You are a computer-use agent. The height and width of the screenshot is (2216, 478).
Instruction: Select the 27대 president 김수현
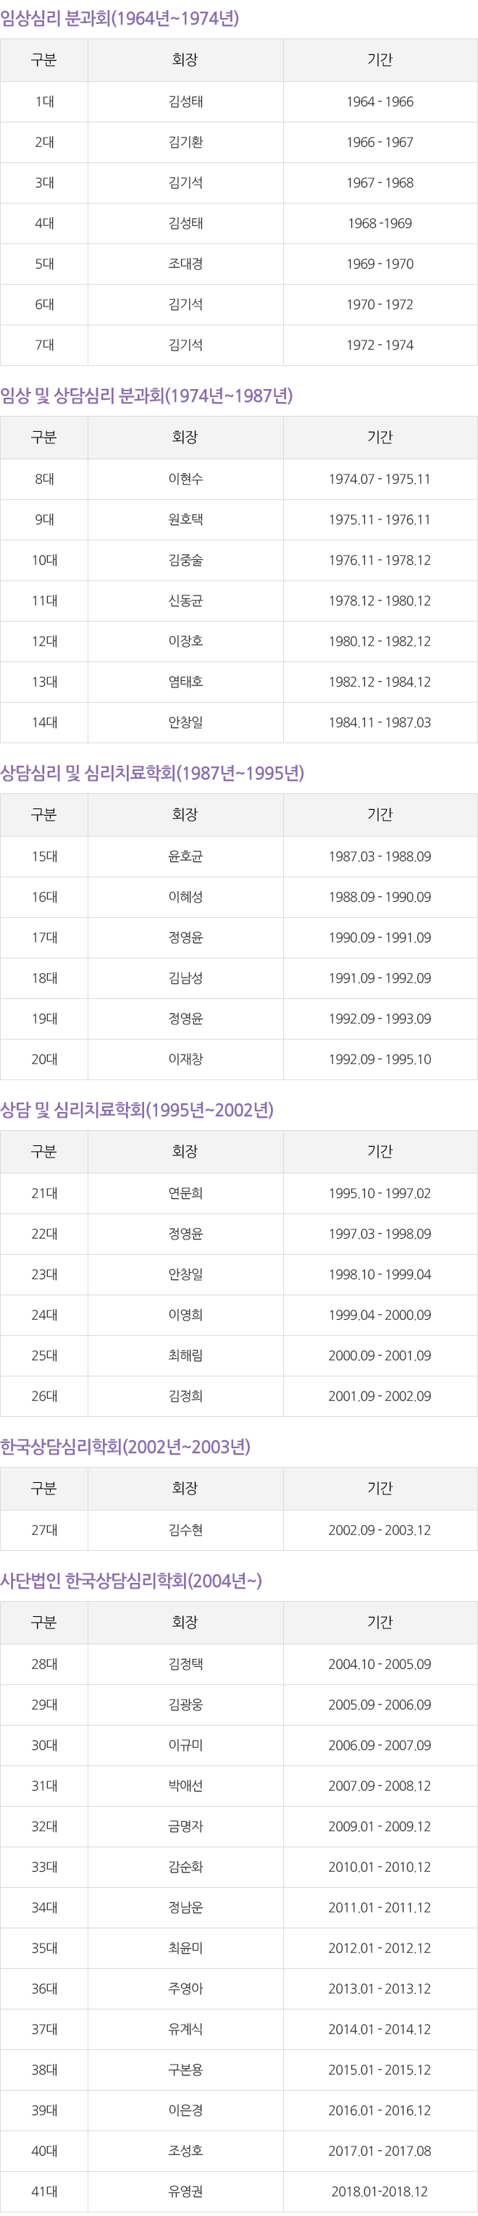(185, 1529)
